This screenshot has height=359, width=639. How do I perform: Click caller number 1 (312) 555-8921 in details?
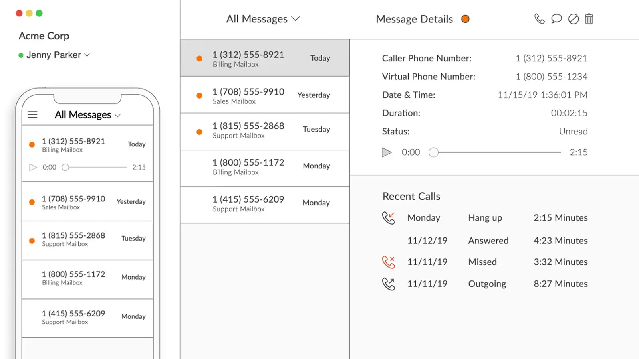(551, 58)
